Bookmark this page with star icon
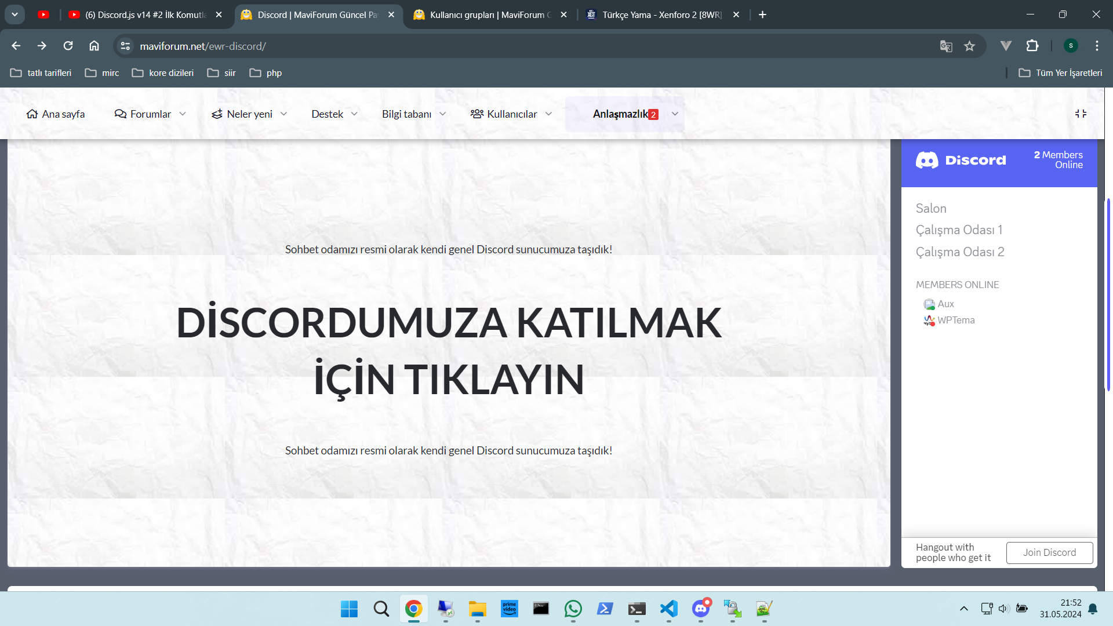The width and height of the screenshot is (1113, 626). point(969,46)
